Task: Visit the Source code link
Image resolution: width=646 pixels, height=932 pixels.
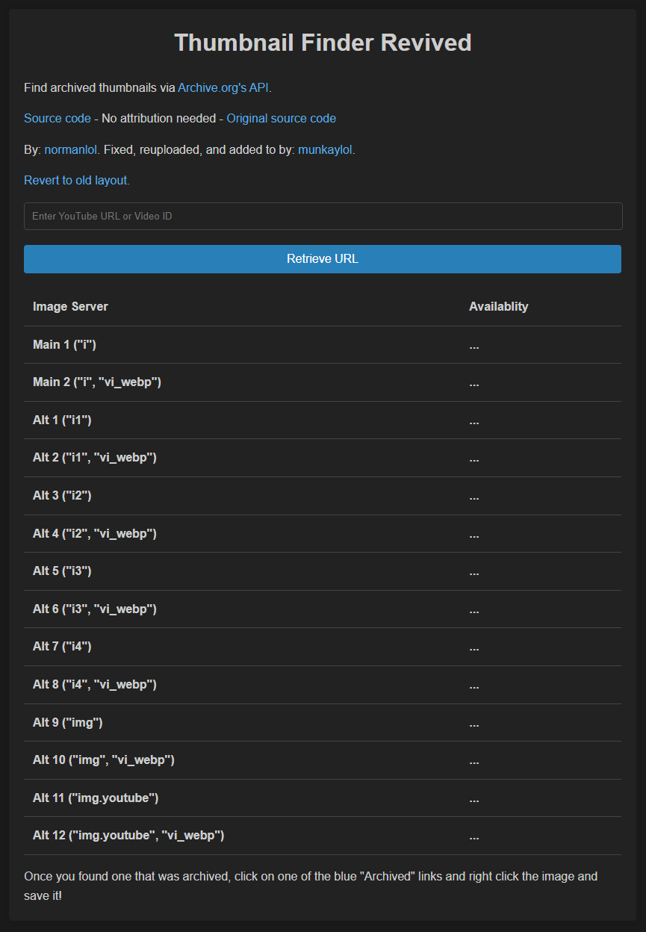Action: click(x=57, y=118)
